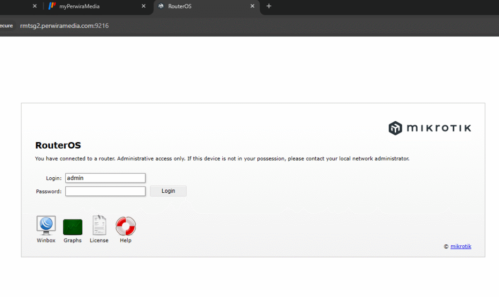Screen dimensions: 499x297
Task: Click the RouterOS heading text
Action: (58, 145)
